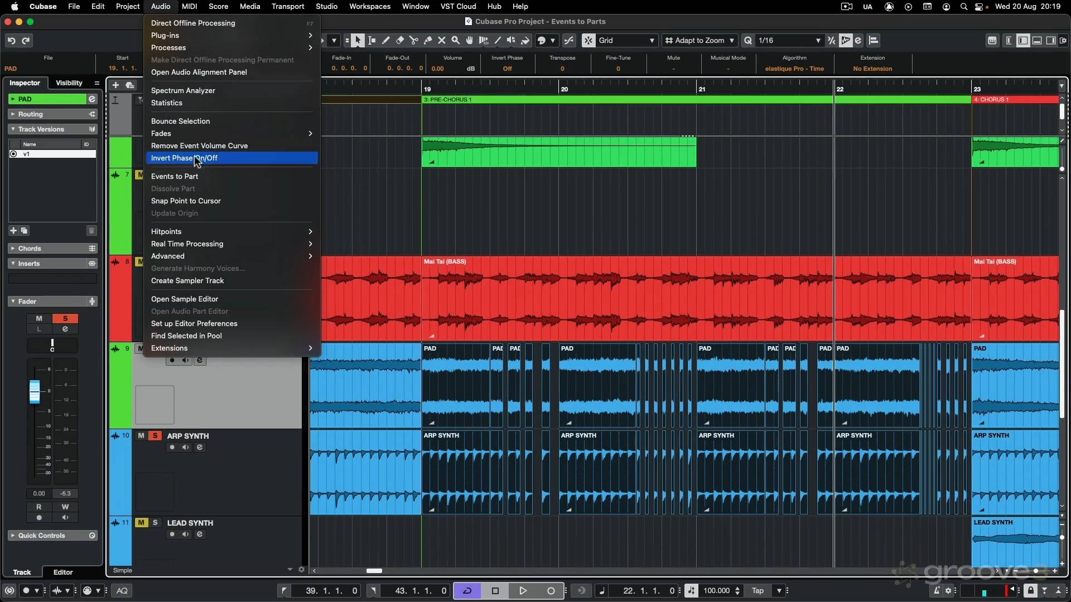Activate the Zoom magnifier tool
The height and width of the screenshot is (602, 1071).
click(x=456, y=40)
